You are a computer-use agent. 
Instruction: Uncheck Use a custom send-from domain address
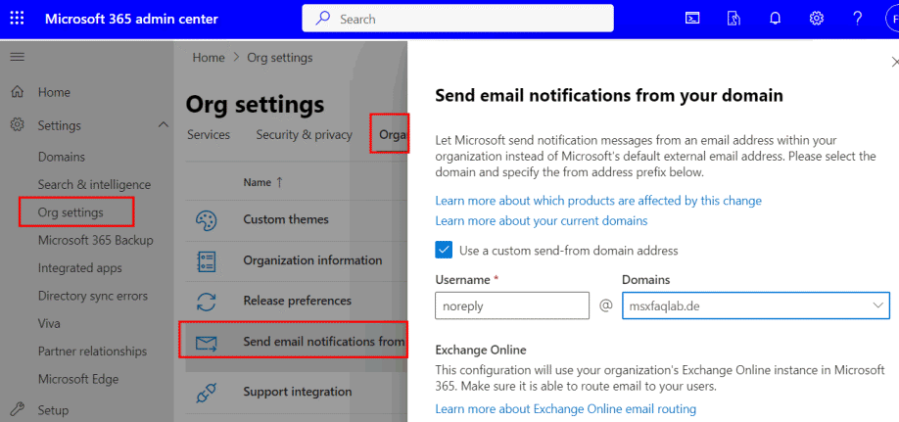click(445, 250)
